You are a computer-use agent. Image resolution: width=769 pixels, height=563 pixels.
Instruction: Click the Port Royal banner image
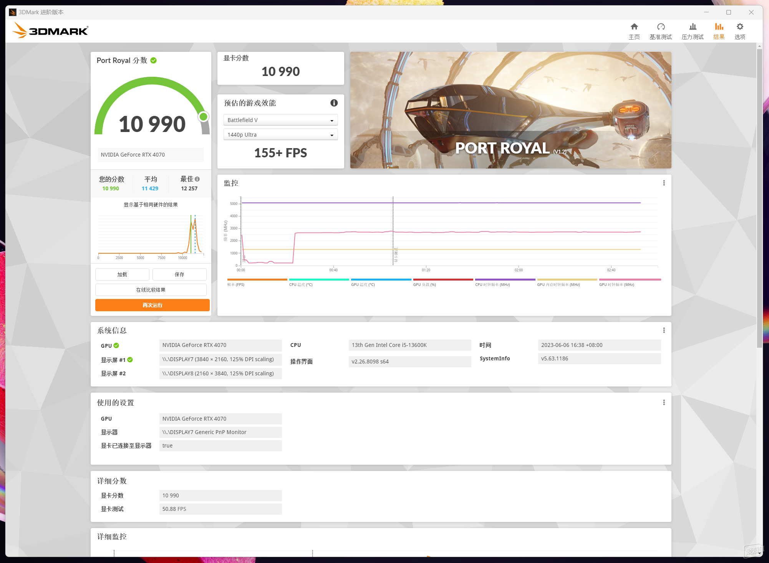510,110
